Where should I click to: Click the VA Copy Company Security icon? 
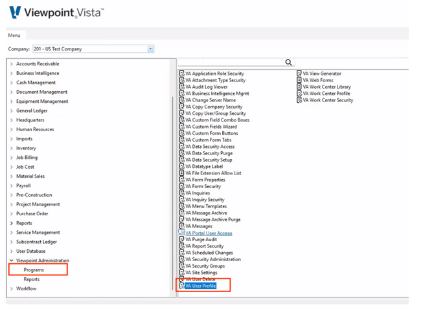click(182, 107)
